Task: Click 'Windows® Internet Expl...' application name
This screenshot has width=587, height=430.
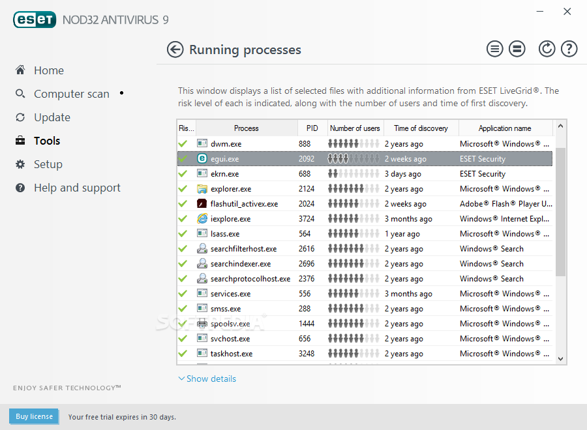Action: click(505, 219)
